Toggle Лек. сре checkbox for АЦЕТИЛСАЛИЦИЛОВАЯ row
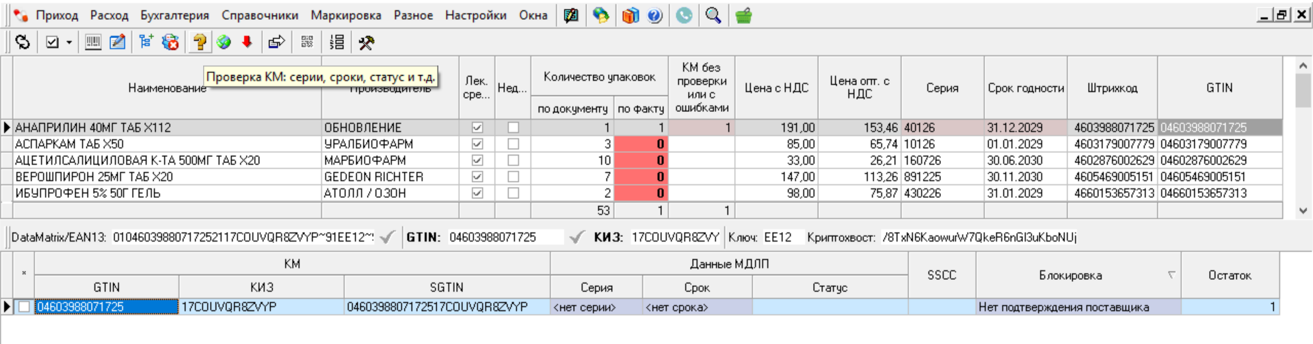This screenshot has width=1313, height=344. (477, 160)
